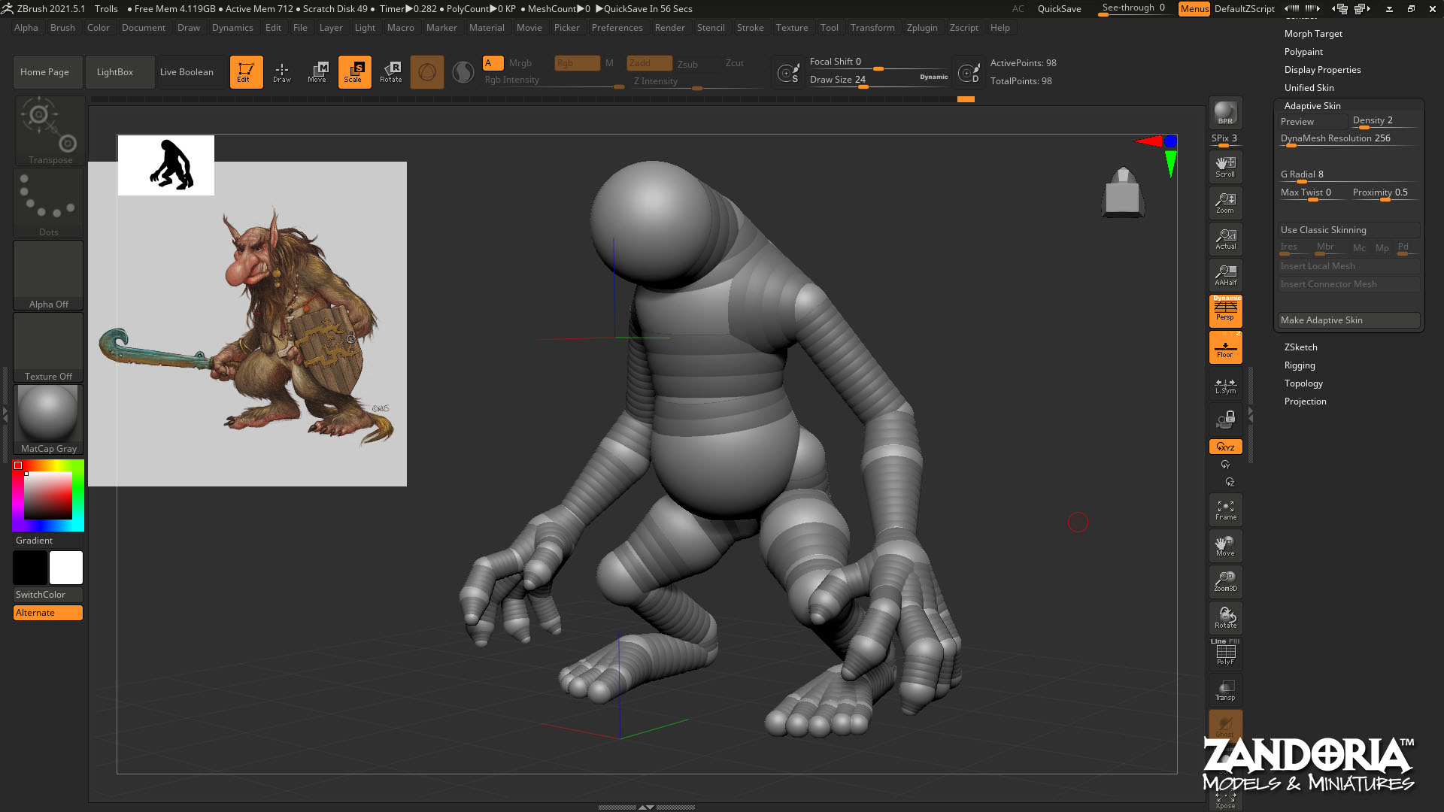The image size is (1444, 812).
Task: Collapse the Adaptive Skin section
Action: point(1312,106)
